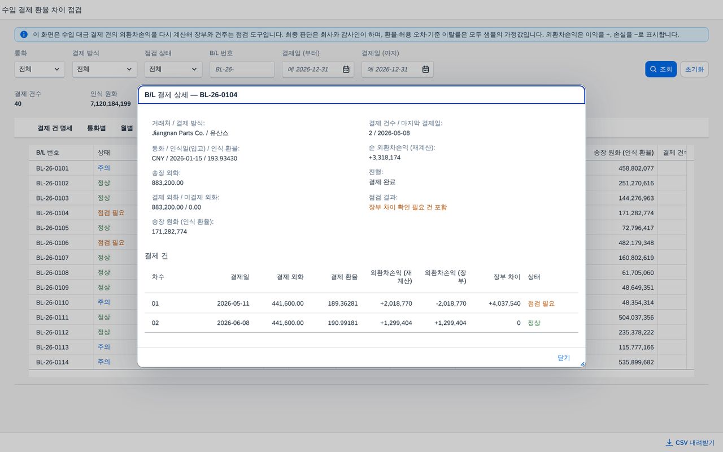Switch to 월별 tab
Screen dimensions: 723x452
coord(127,128)
